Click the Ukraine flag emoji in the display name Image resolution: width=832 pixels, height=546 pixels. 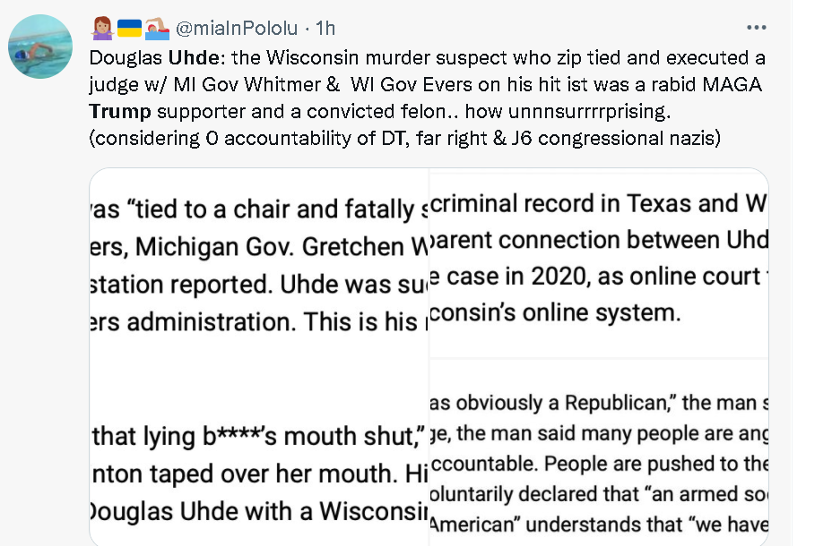pos(129,30)
